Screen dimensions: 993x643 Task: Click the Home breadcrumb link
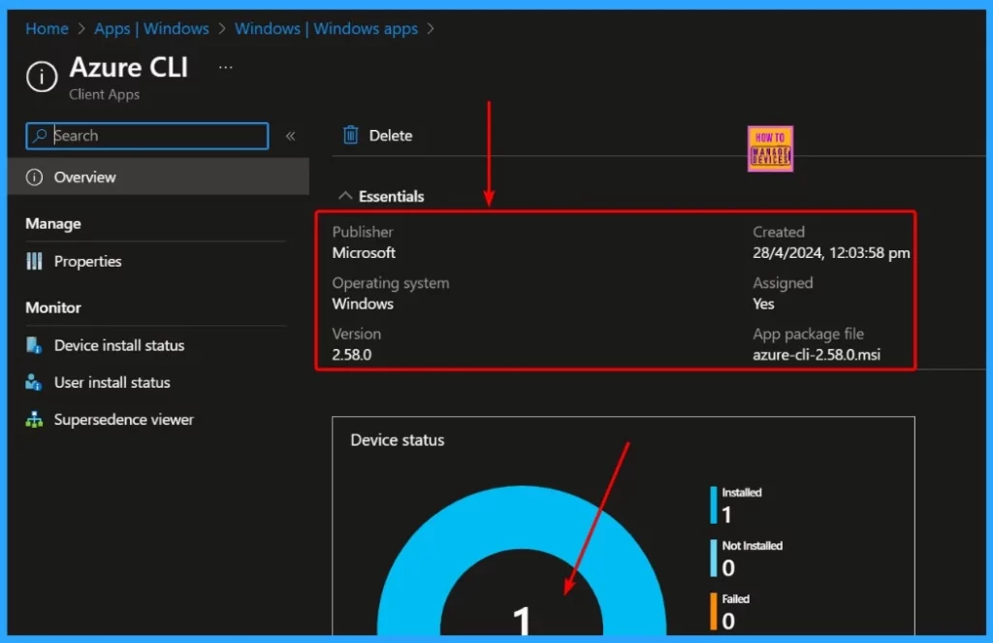point(47,28)
